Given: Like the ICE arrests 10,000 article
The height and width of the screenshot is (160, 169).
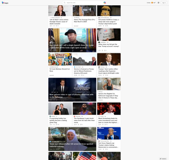Looking at the screenshot, I should pos(100,26).
